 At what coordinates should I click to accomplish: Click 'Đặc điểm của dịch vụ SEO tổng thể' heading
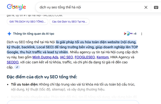(42, 77)
